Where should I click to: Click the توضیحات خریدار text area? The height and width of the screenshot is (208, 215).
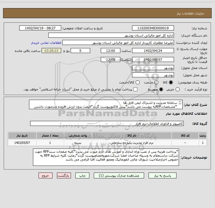tap(106, 157)
